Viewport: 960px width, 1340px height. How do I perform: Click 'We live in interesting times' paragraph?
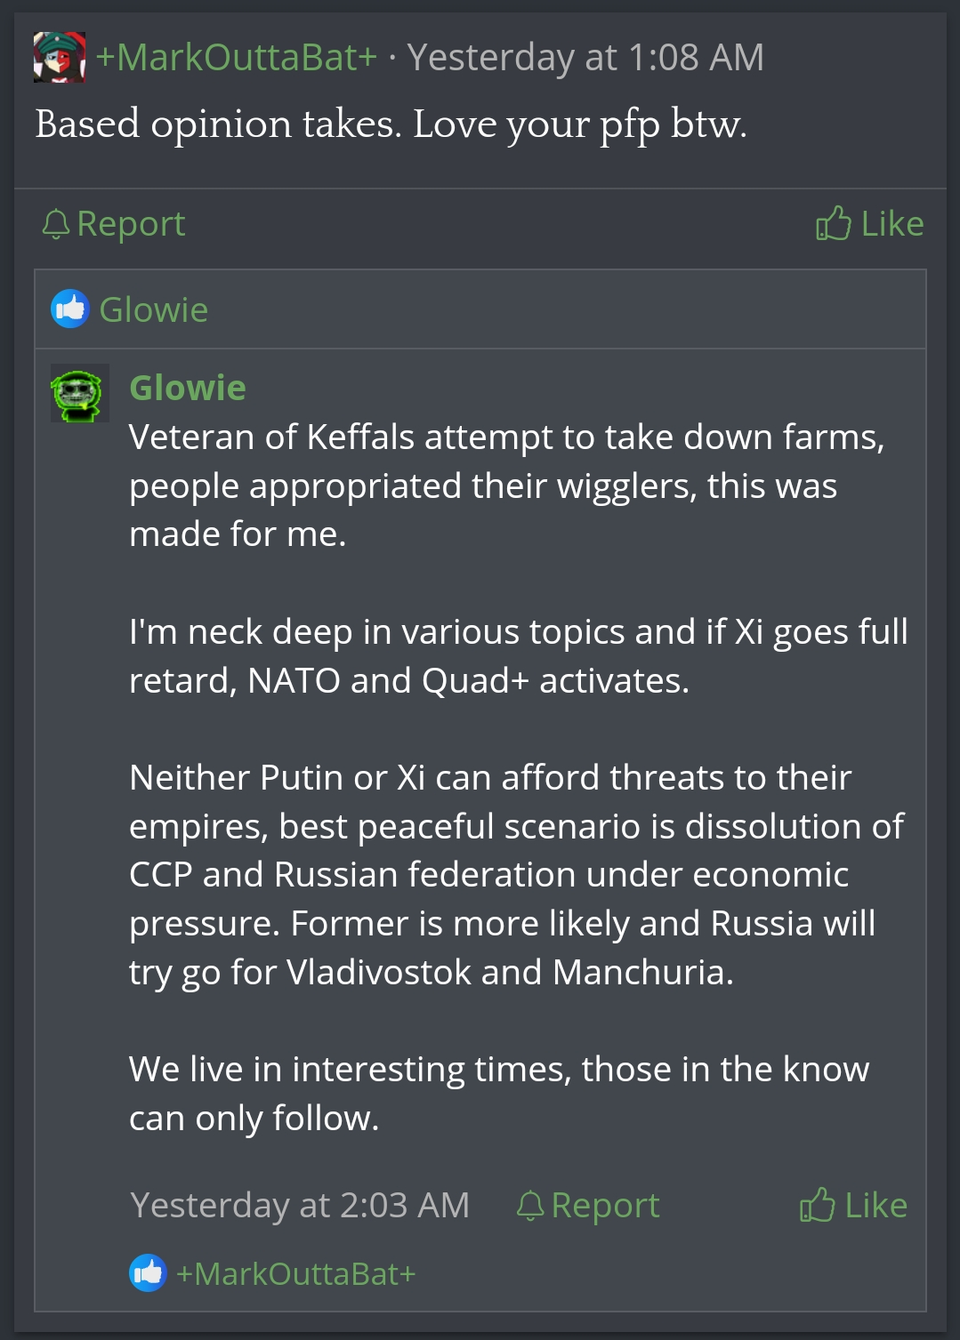[x=498, y=1093]
